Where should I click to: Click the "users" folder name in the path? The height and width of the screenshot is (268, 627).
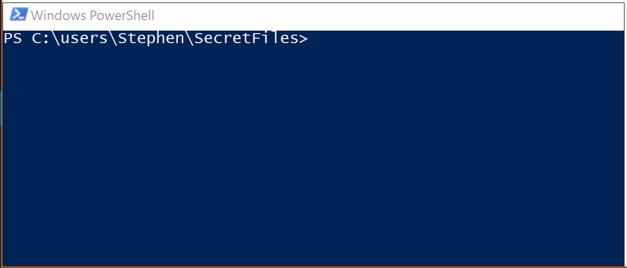click(x=85, y=39)
